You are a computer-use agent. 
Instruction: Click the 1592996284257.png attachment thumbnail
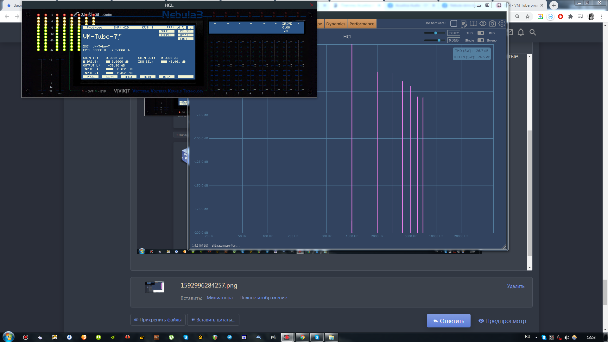[155, 287]
